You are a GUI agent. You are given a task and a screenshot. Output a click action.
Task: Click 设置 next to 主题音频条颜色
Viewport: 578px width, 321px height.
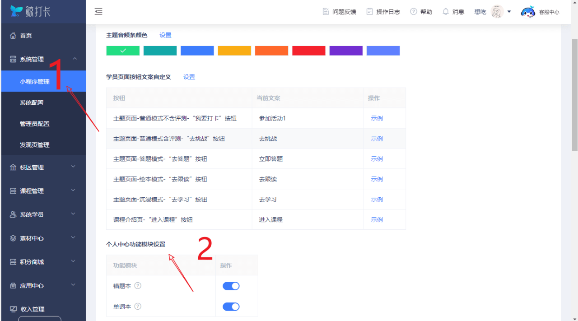(x=165, y=35)
